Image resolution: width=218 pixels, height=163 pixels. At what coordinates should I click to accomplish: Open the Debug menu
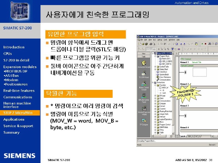pyautogui.click(x=160, y=40)
